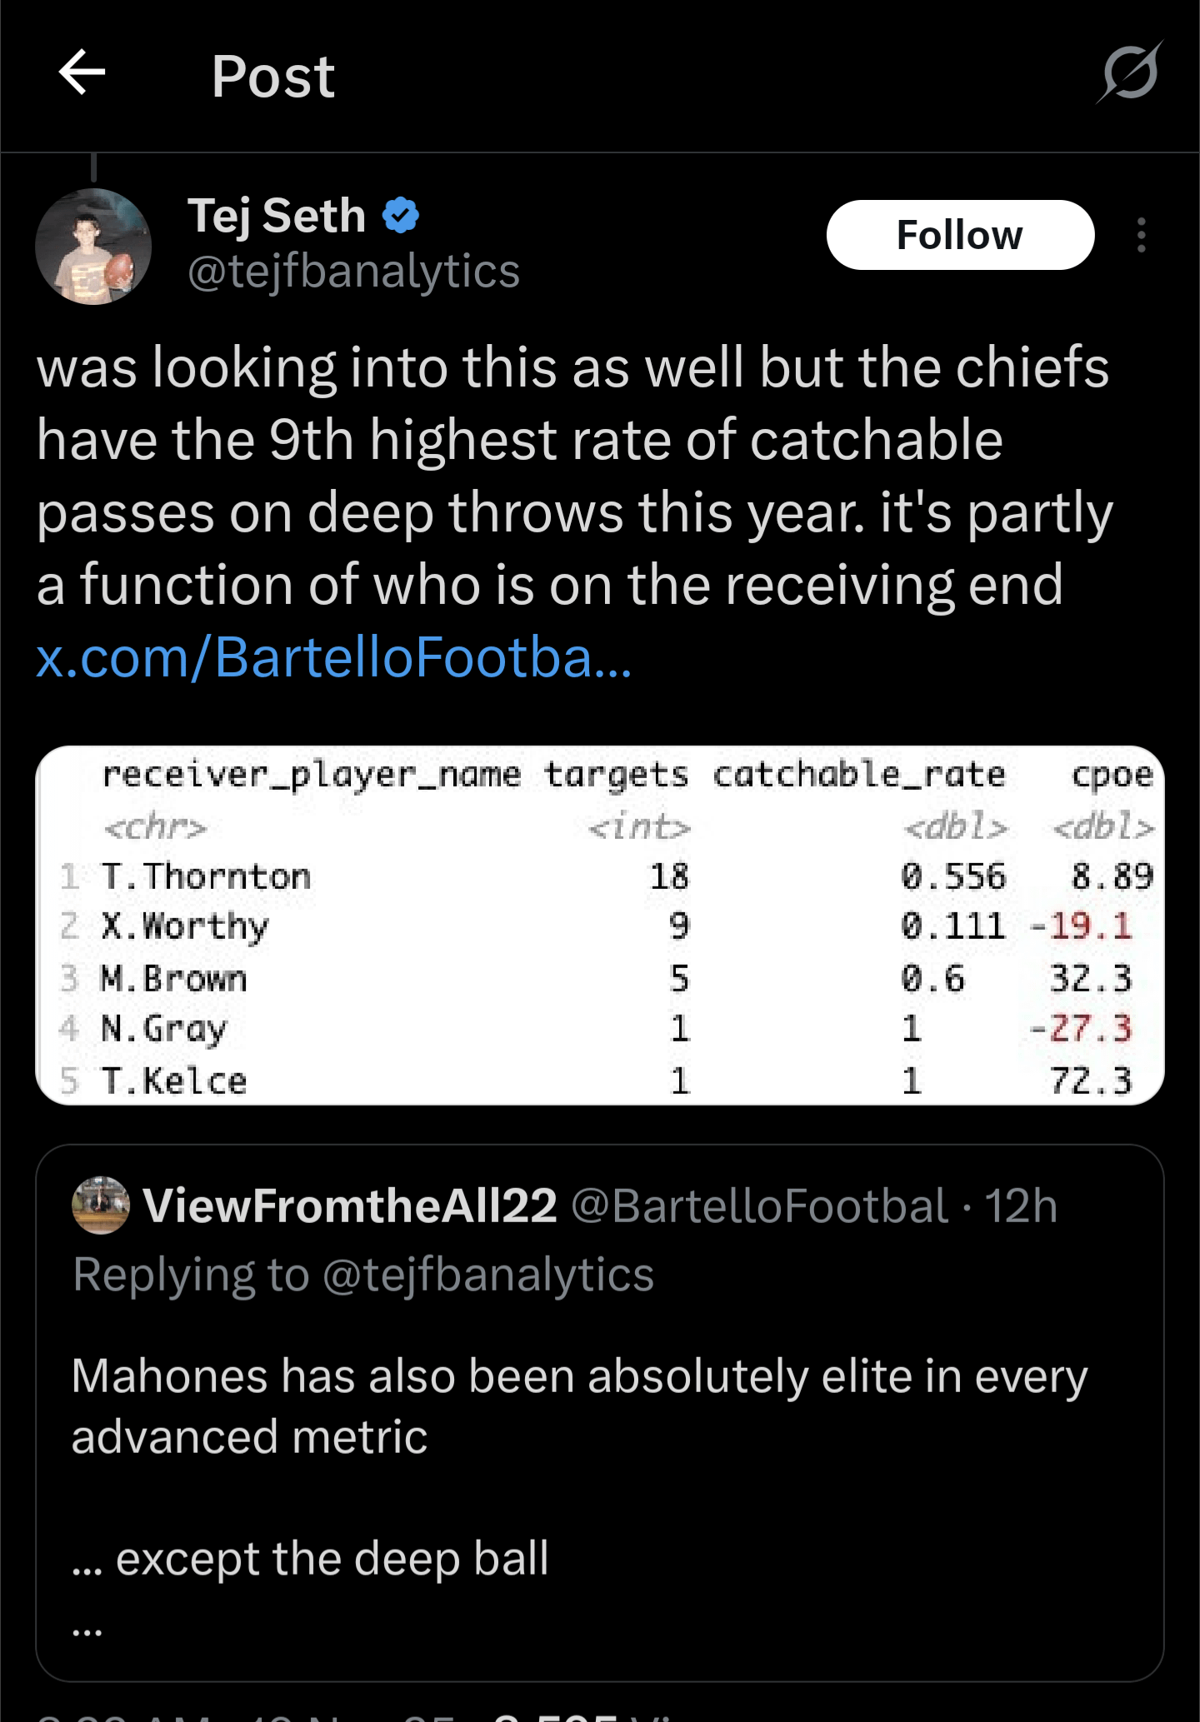Image resolution: width=1200 pixels, height=1722 pixels.
Task: Tap the @tejfbanalytics handle under Tej Seth
Action: point(353,272)
